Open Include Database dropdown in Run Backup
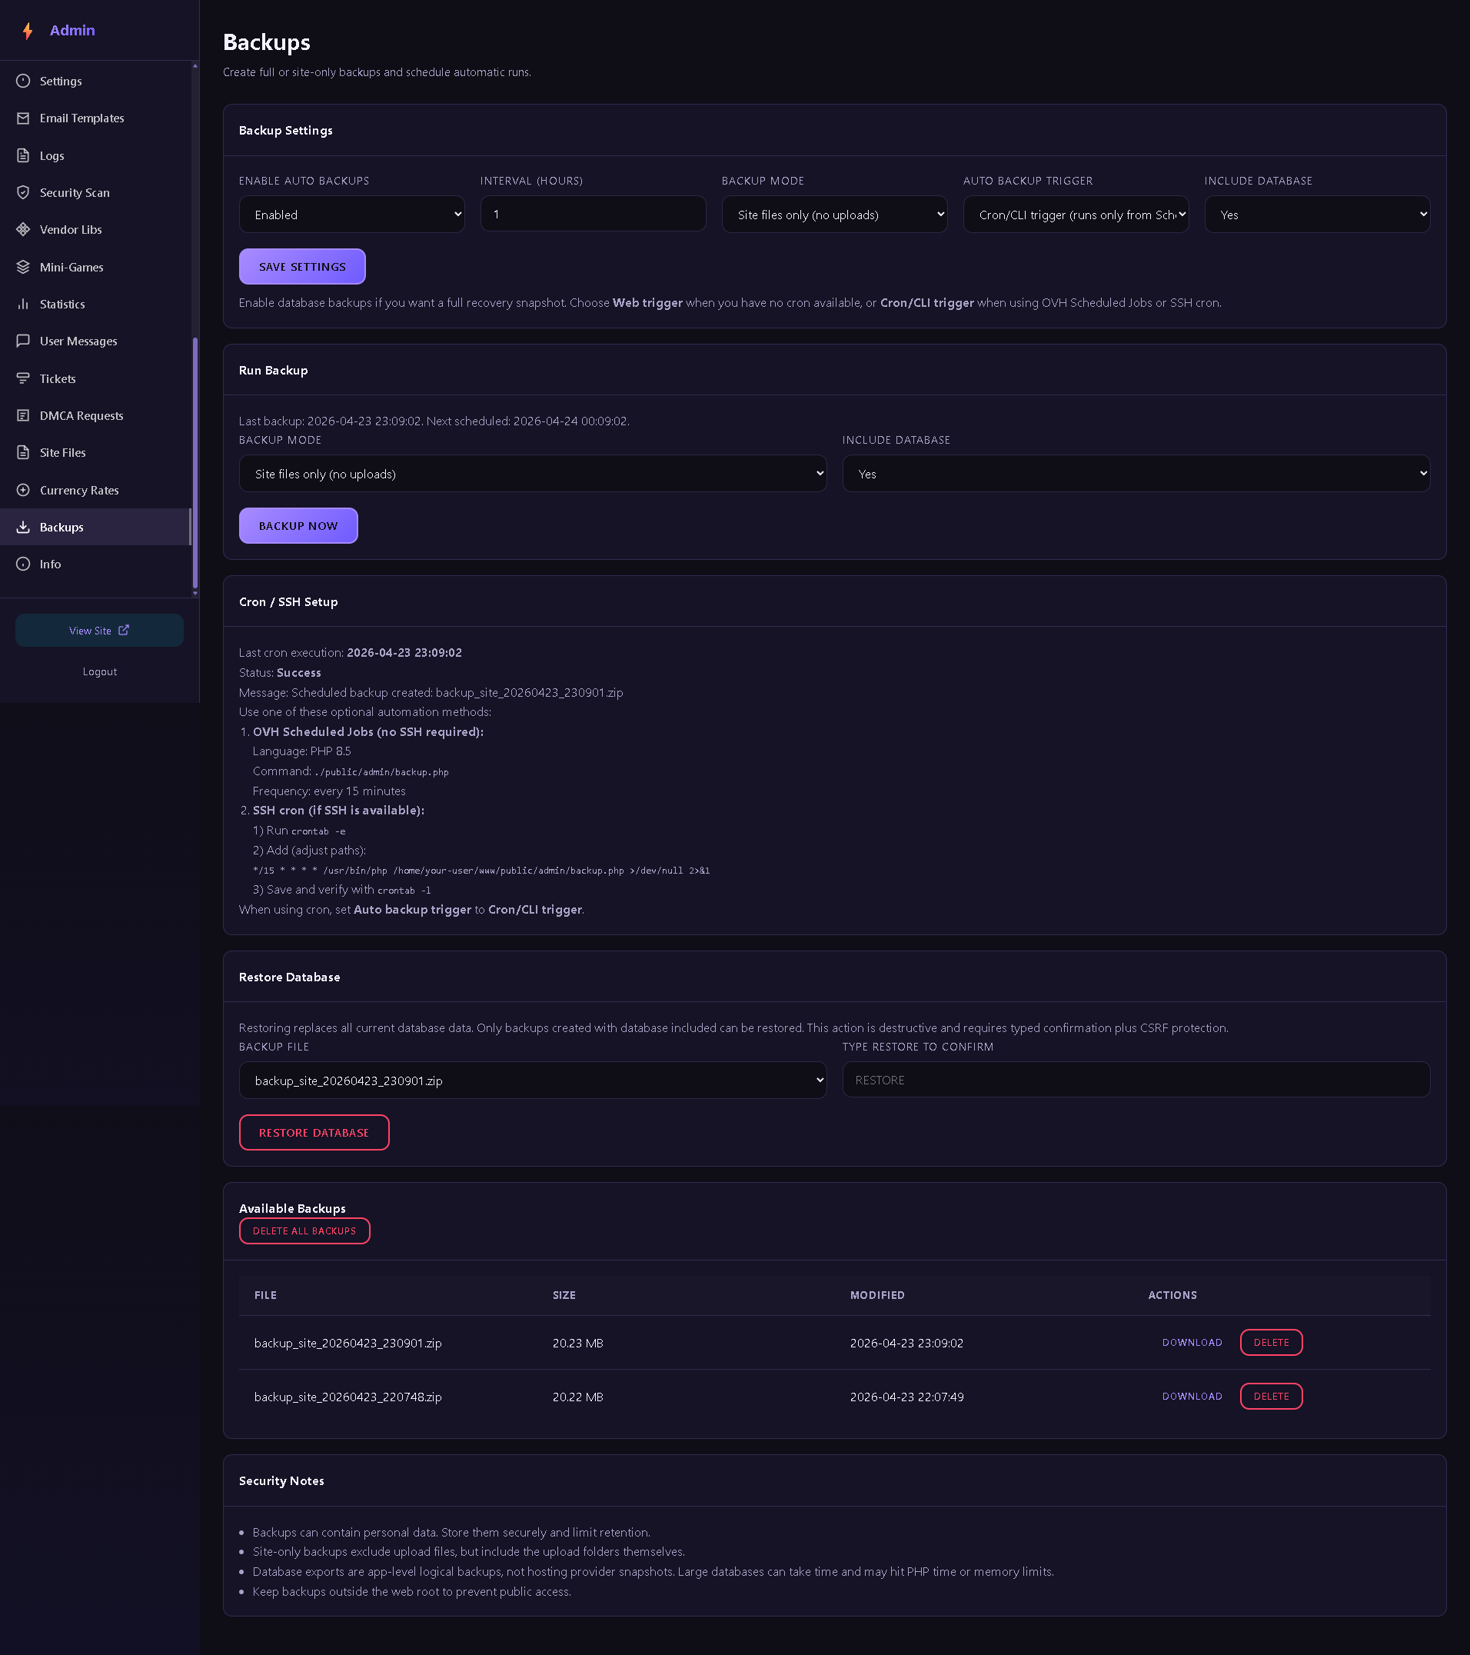Screen dimensions: 1470x1655 pos(1136,474)
